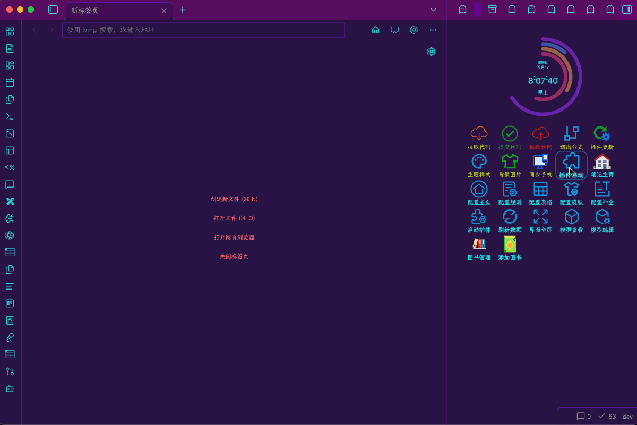
Task: Open the robot icon at ribbon bottom
Action: [10, 388]
